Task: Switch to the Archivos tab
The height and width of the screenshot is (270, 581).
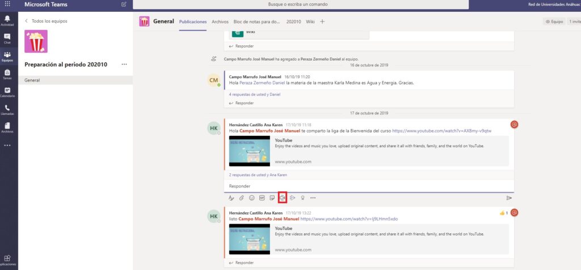Action: click(x=220, y=22)
